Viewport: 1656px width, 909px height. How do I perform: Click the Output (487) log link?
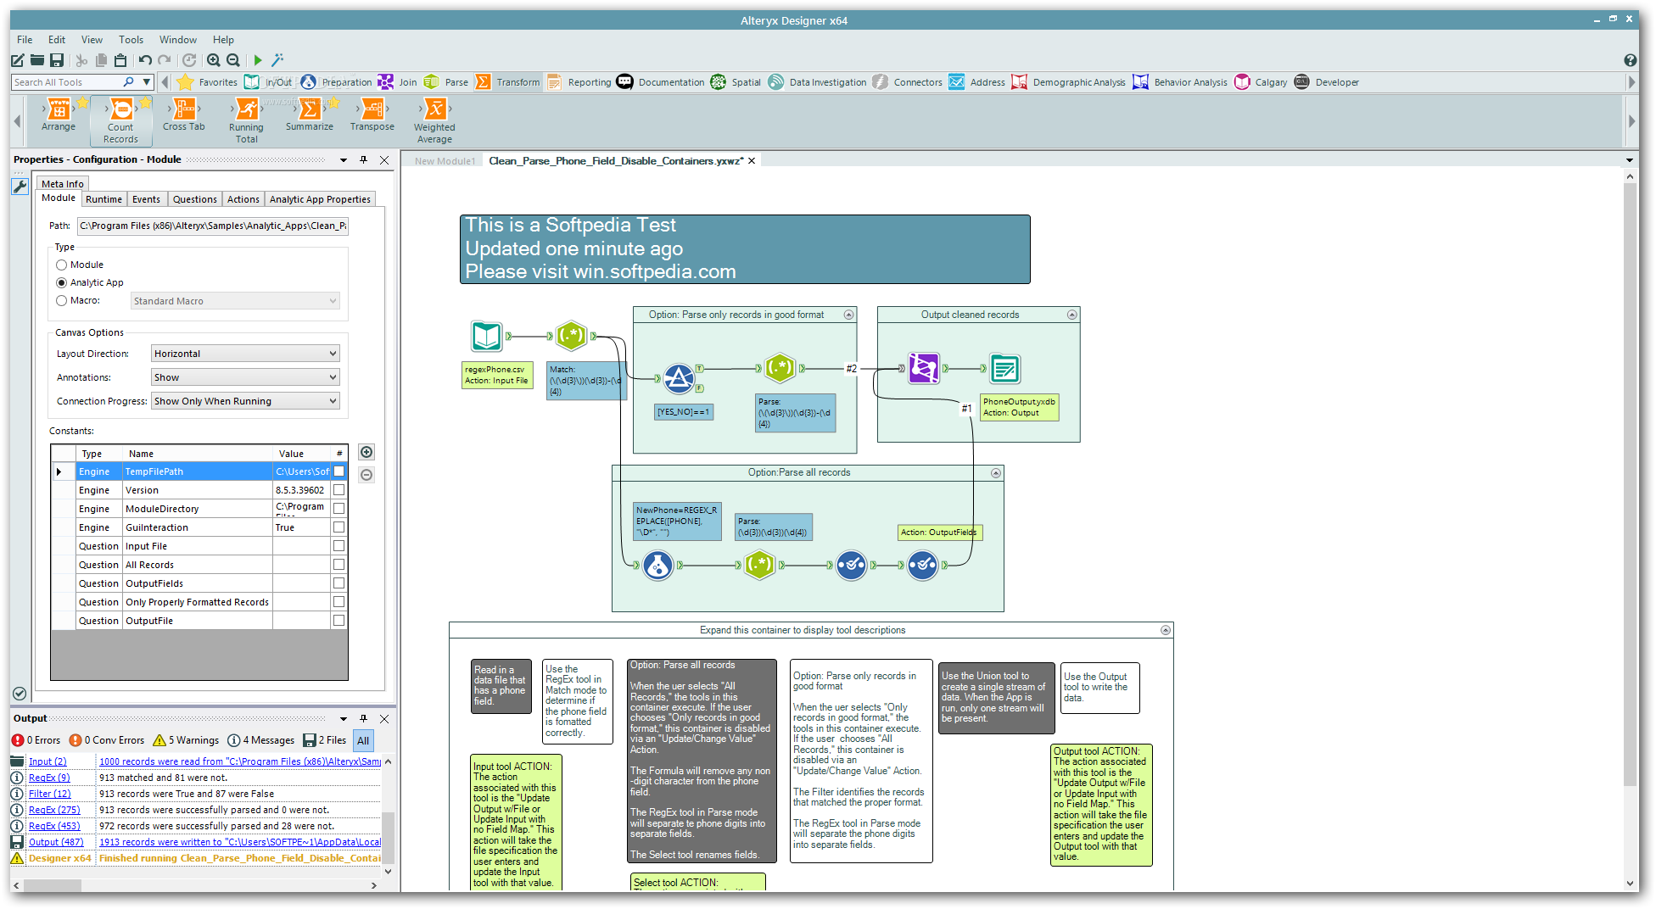56,842
